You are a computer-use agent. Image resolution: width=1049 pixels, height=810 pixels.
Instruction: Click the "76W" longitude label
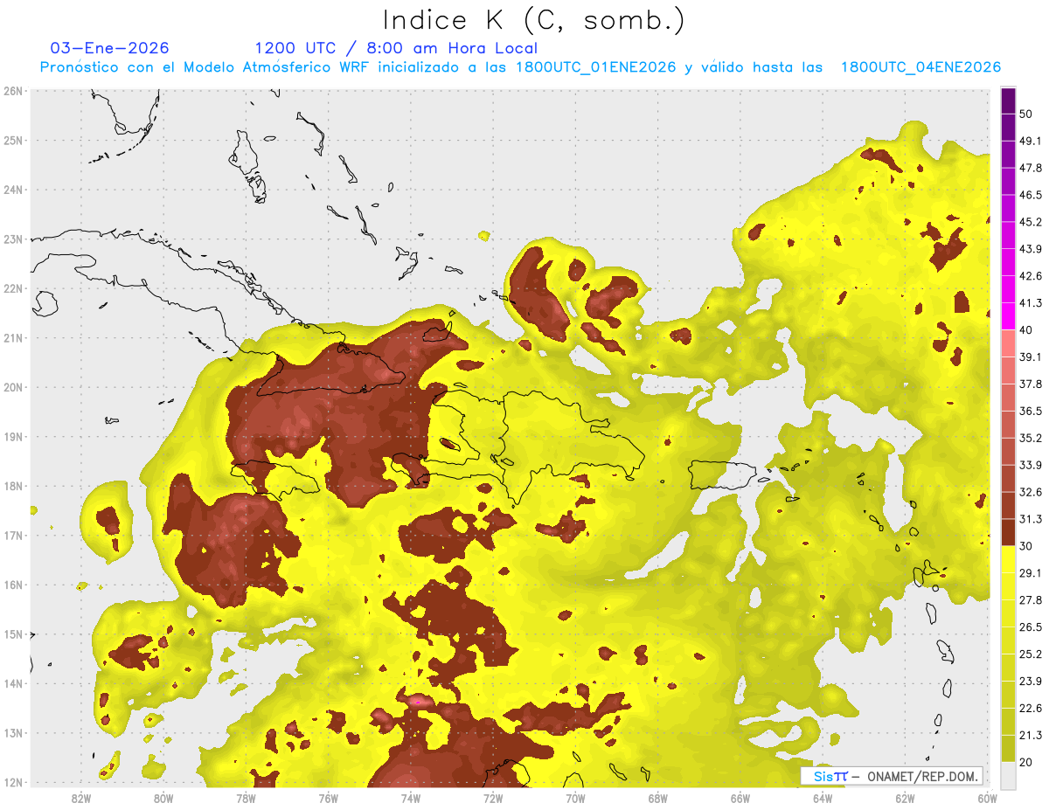(329, 799)
